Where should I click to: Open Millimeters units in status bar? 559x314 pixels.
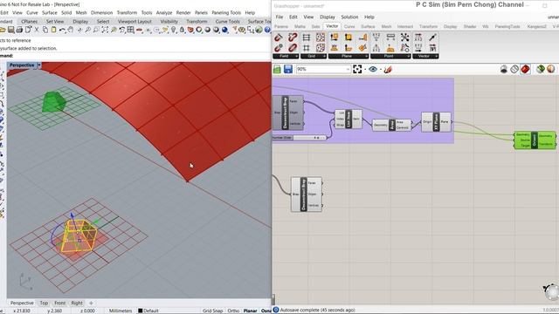coord(121,311)
